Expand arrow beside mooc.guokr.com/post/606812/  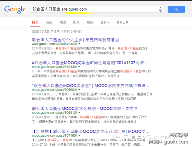(79, 112)
